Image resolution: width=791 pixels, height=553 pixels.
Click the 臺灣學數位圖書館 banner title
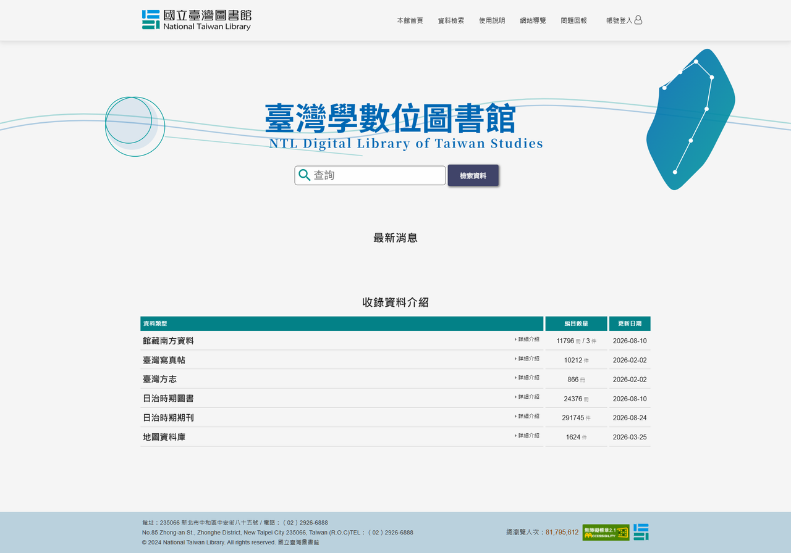pyautogui.click(x=390, y=118)
